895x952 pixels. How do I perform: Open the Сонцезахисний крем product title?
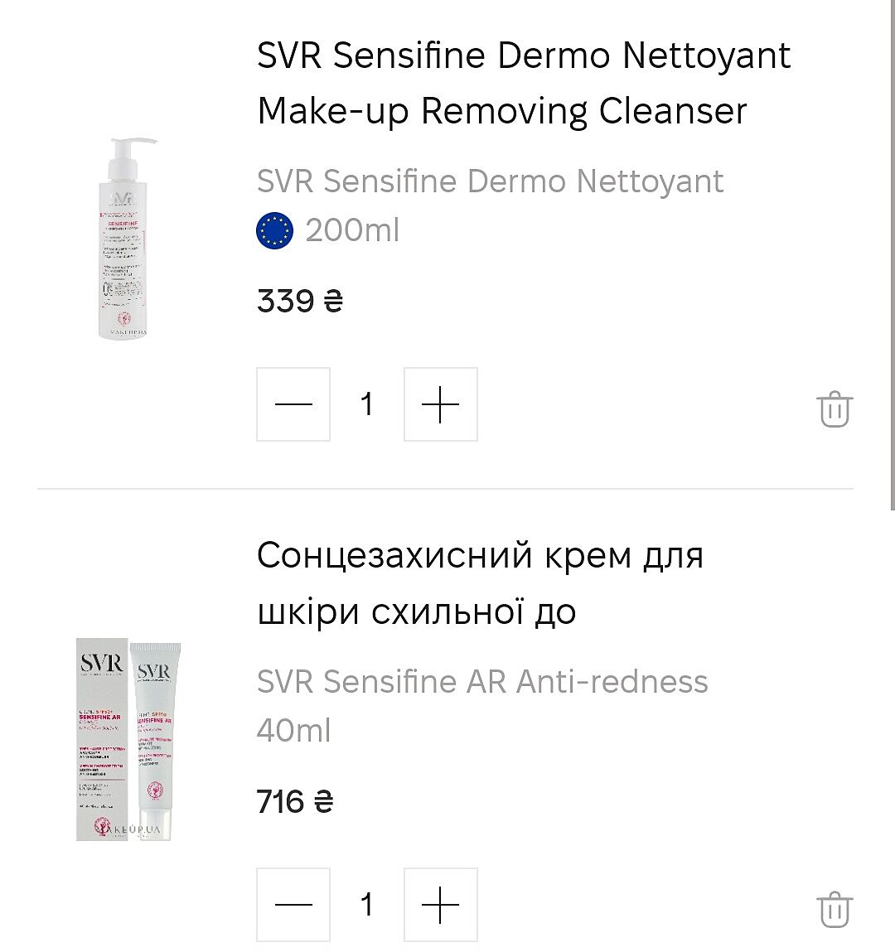pos(480,583)
